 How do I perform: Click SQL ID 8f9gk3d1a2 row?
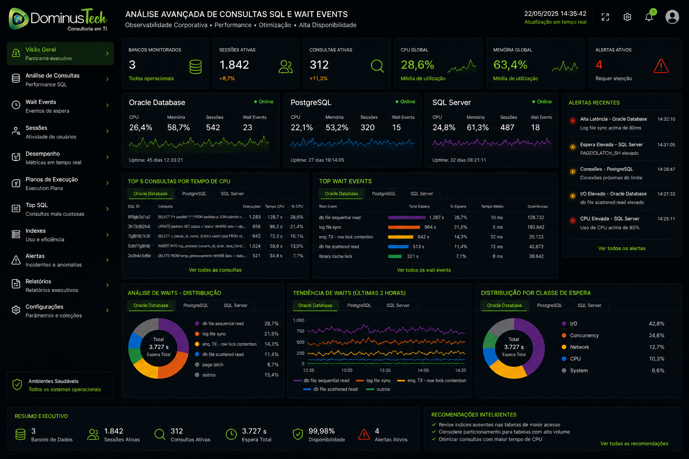coord(215,217)
